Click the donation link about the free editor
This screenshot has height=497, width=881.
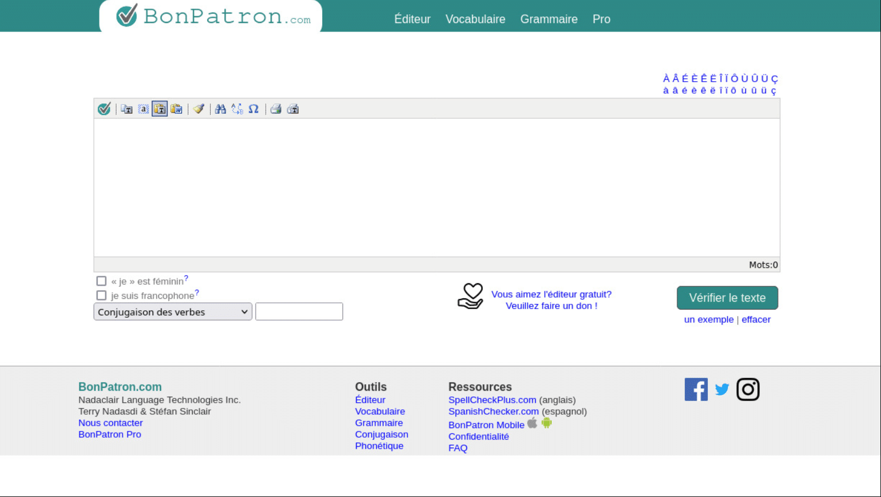coord(551,300)
